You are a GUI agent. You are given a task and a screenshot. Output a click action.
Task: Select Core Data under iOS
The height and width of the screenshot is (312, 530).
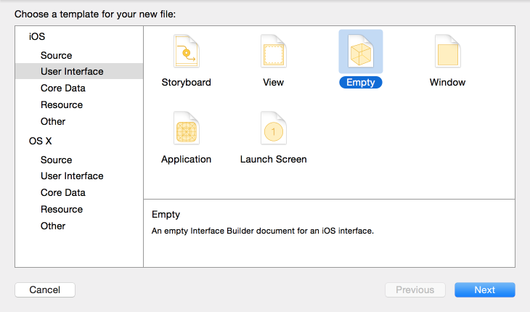tap(62, 88)
